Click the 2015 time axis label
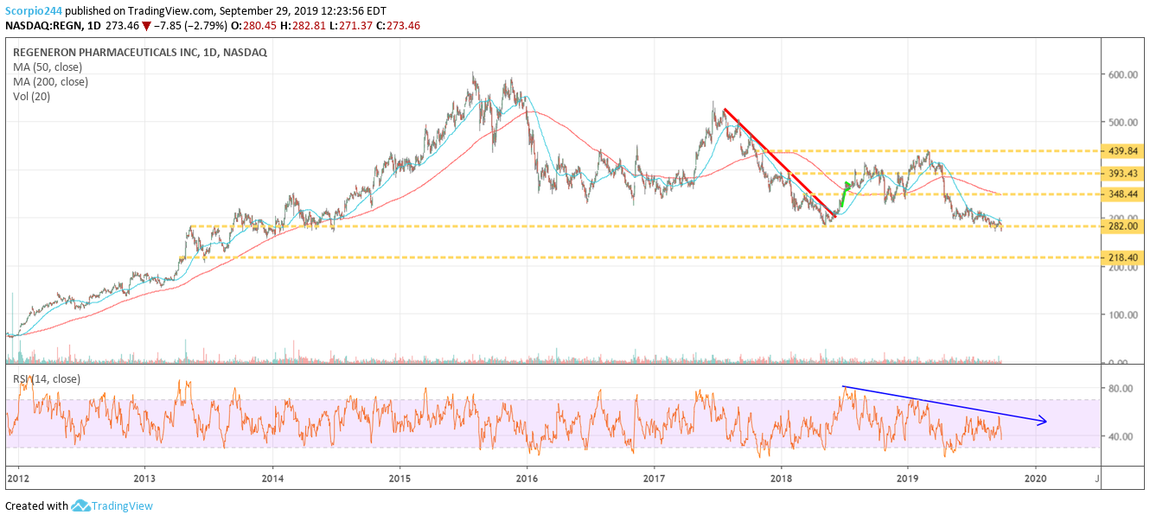This screenshot has width=1150, height=521. click(x=399, y=477)
